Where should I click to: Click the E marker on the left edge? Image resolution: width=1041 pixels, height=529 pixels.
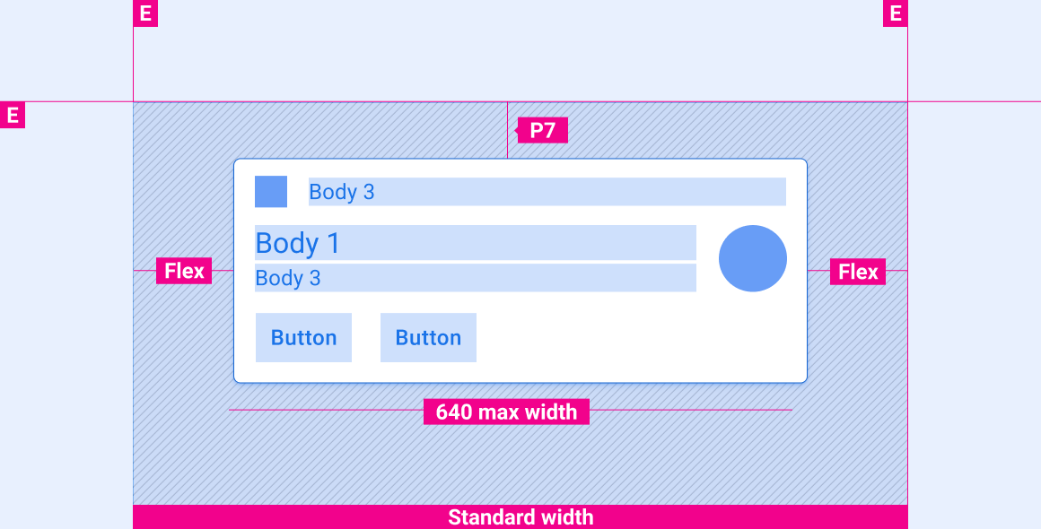[13, 116]
